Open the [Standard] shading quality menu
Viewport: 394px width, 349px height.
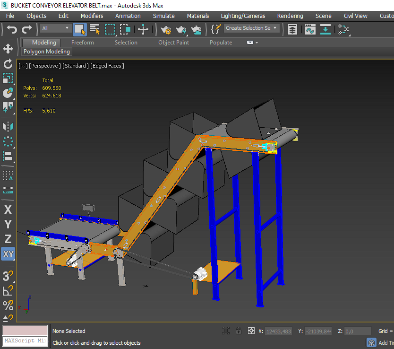pyautogui.click(x=76, y=66)
